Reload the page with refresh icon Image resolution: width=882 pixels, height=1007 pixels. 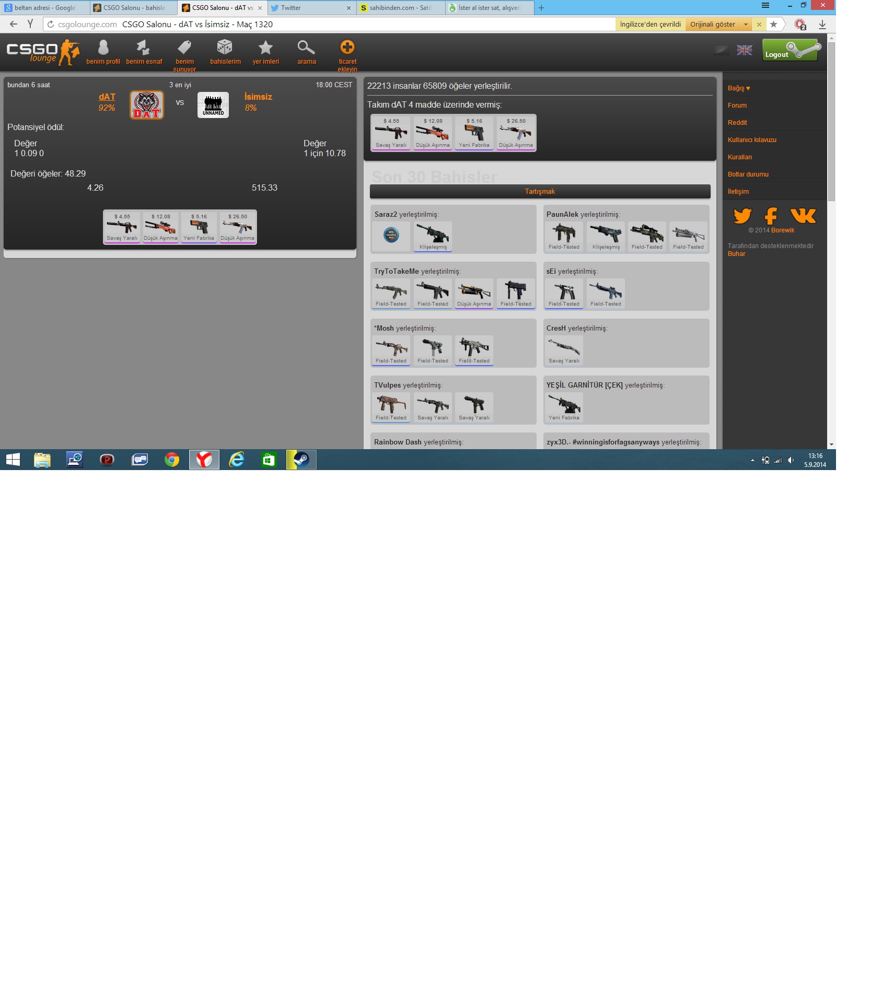[x=50, y=24]
